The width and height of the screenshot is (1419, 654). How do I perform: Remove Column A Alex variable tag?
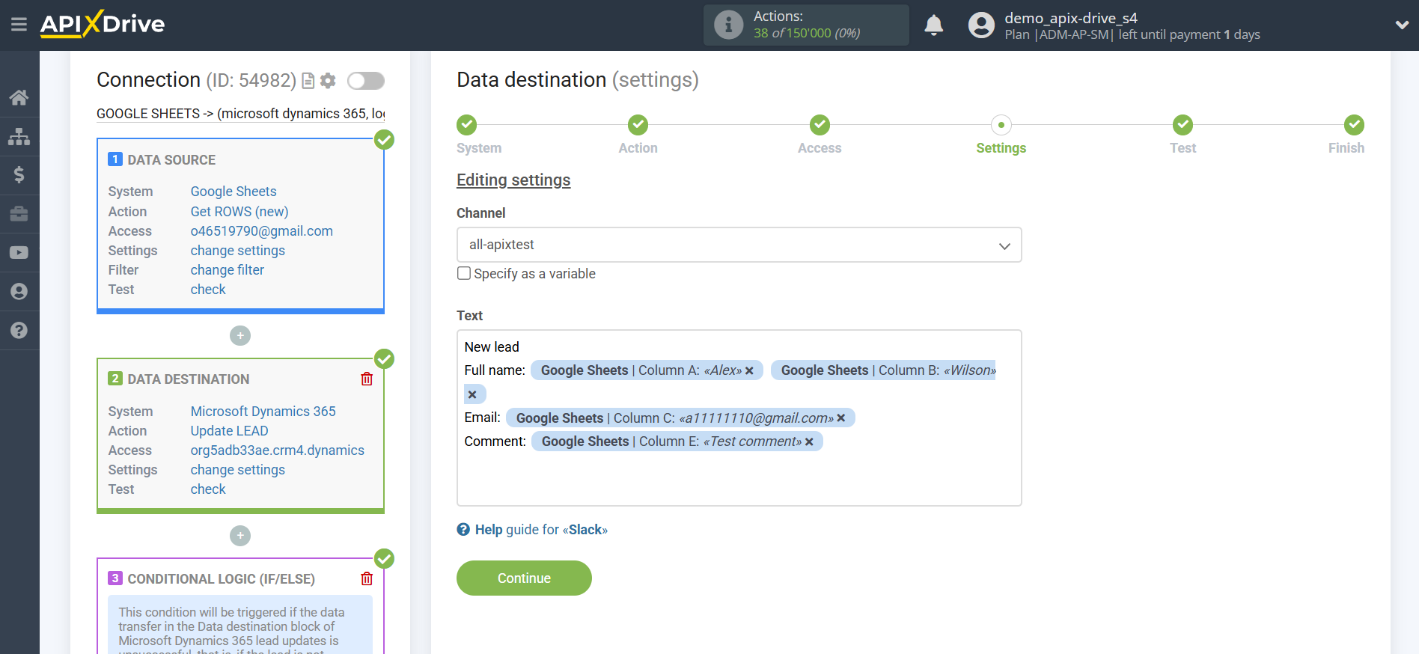point(749,370)
